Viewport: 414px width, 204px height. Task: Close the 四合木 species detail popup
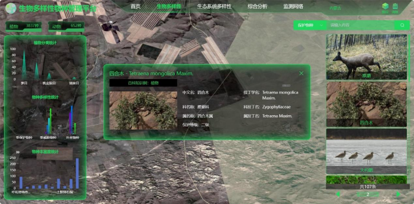(301, 73)
